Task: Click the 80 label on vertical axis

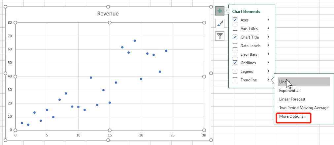Action: [x=10, y=22]
